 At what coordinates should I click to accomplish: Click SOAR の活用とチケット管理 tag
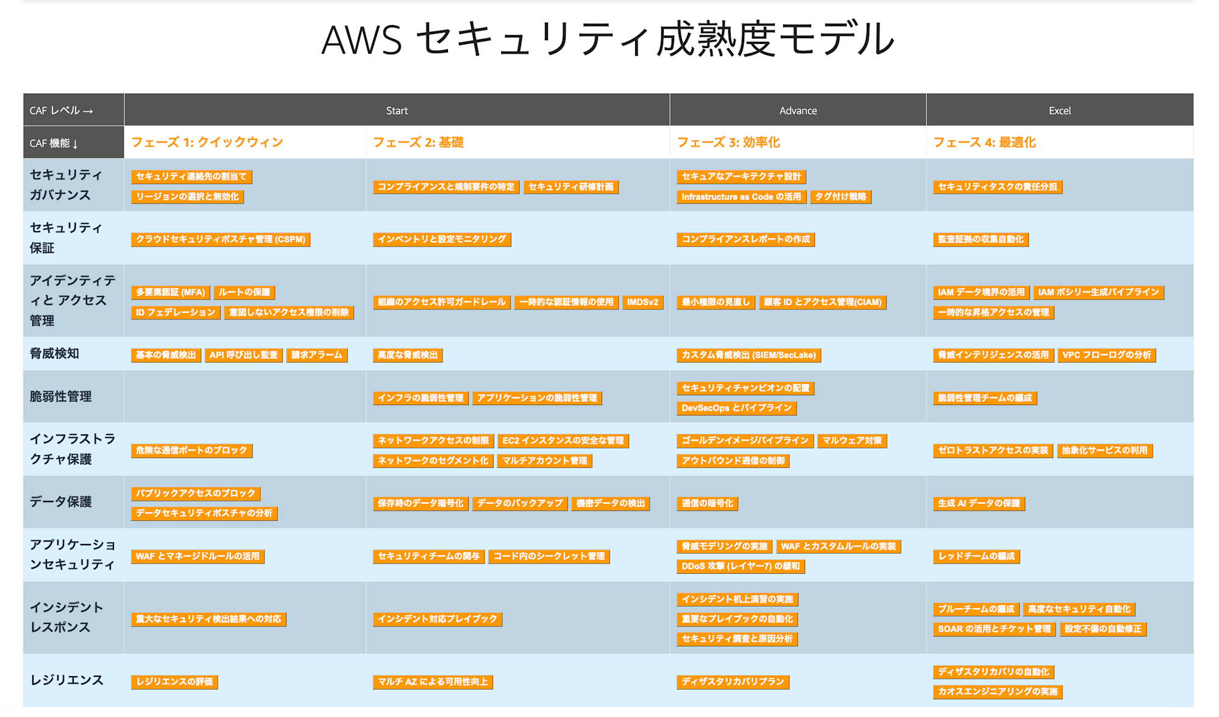(995, 629)
